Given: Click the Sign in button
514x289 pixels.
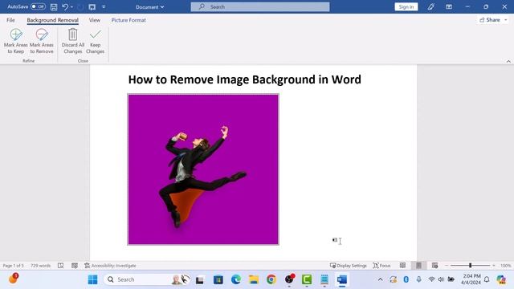Looking at the screenshot, I should pos(406,7).
